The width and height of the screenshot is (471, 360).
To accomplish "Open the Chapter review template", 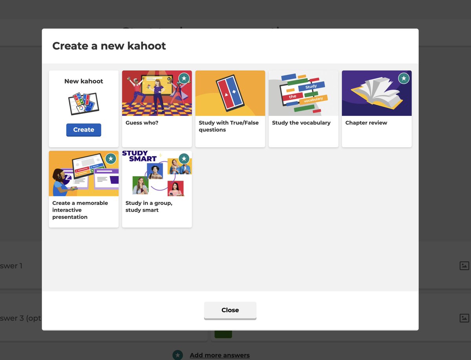I will click(x=376, y=93).
